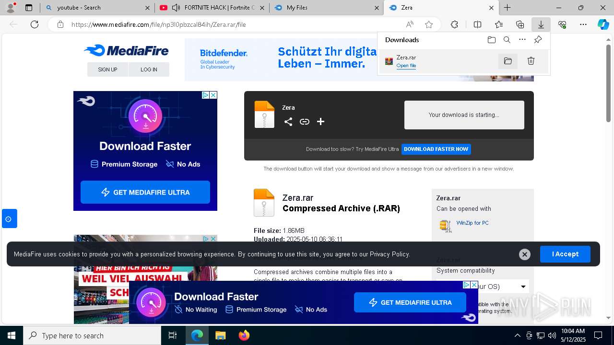Search downloads with magnifier icon
This screenshot has width=614, height=345.
(507, 40)
